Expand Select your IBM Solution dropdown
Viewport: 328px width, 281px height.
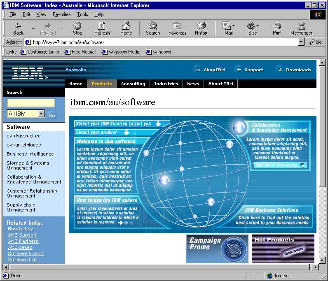[158, 124]
